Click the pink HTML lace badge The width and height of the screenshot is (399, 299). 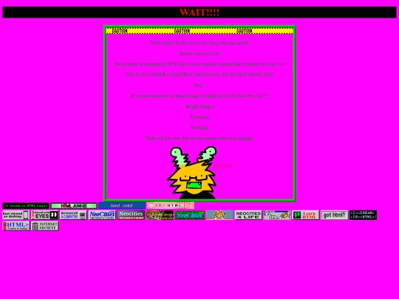click(170, 205)
